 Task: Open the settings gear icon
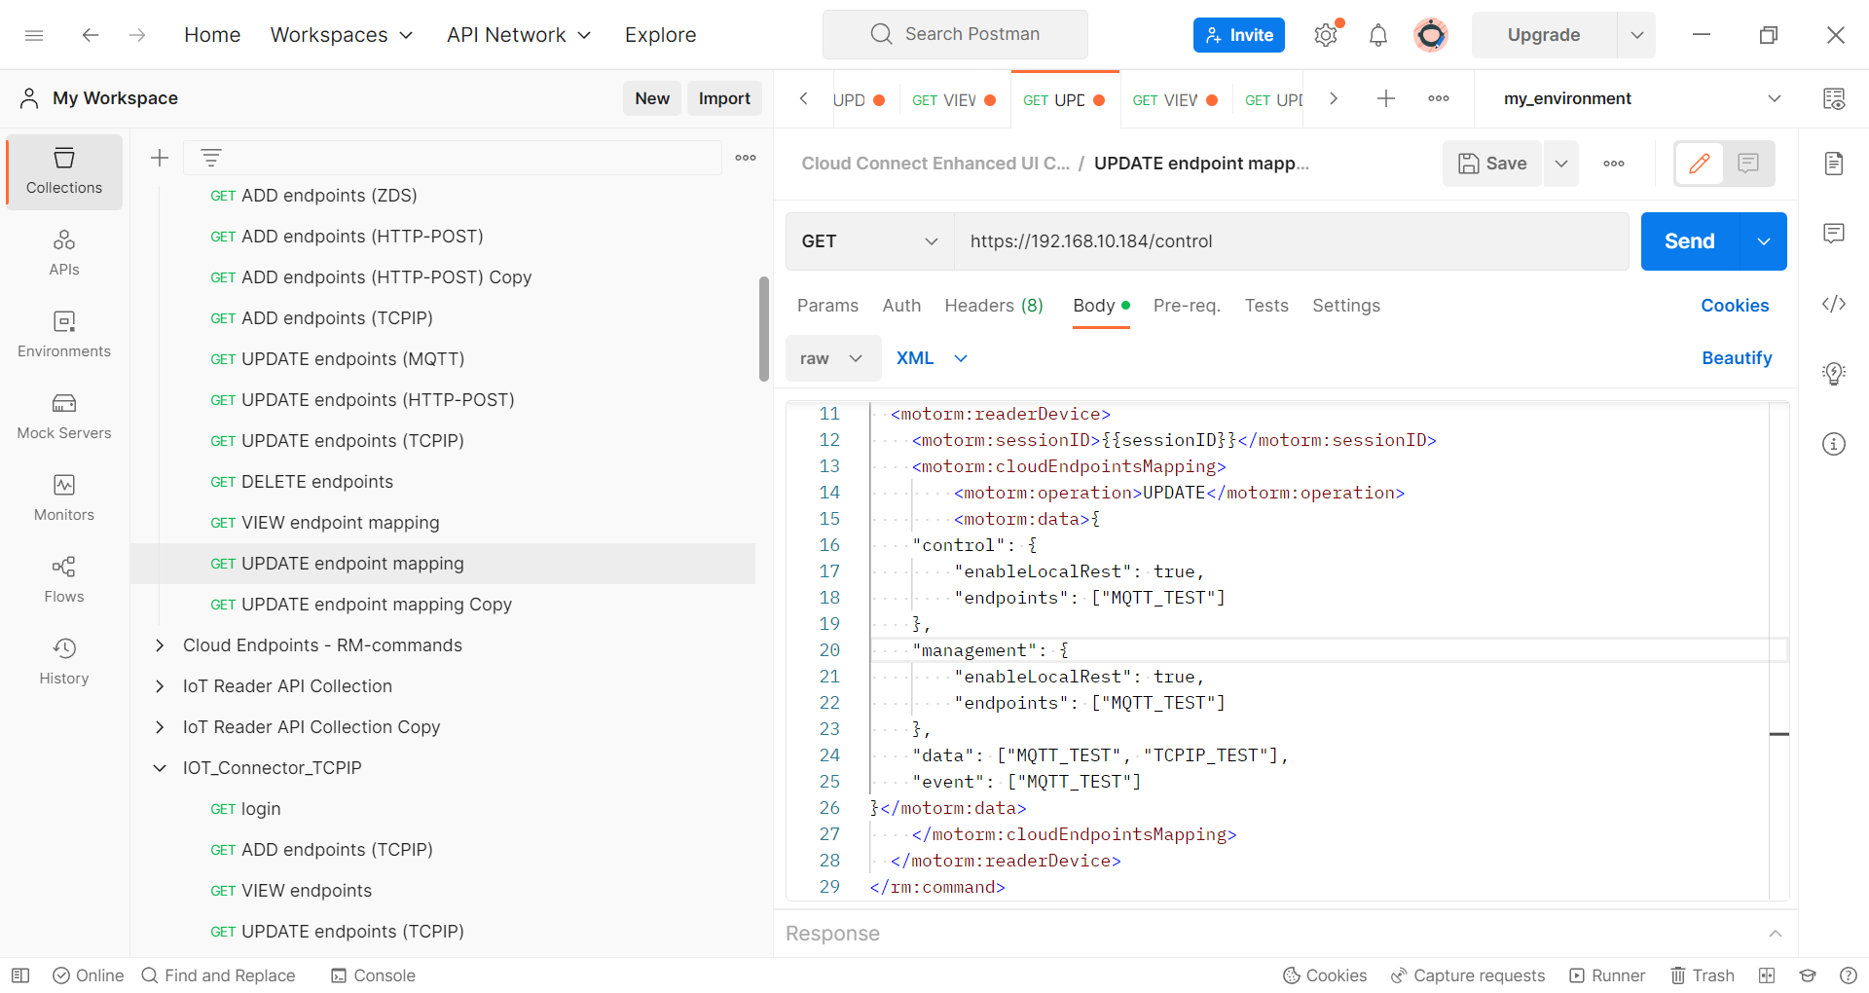1325,35
